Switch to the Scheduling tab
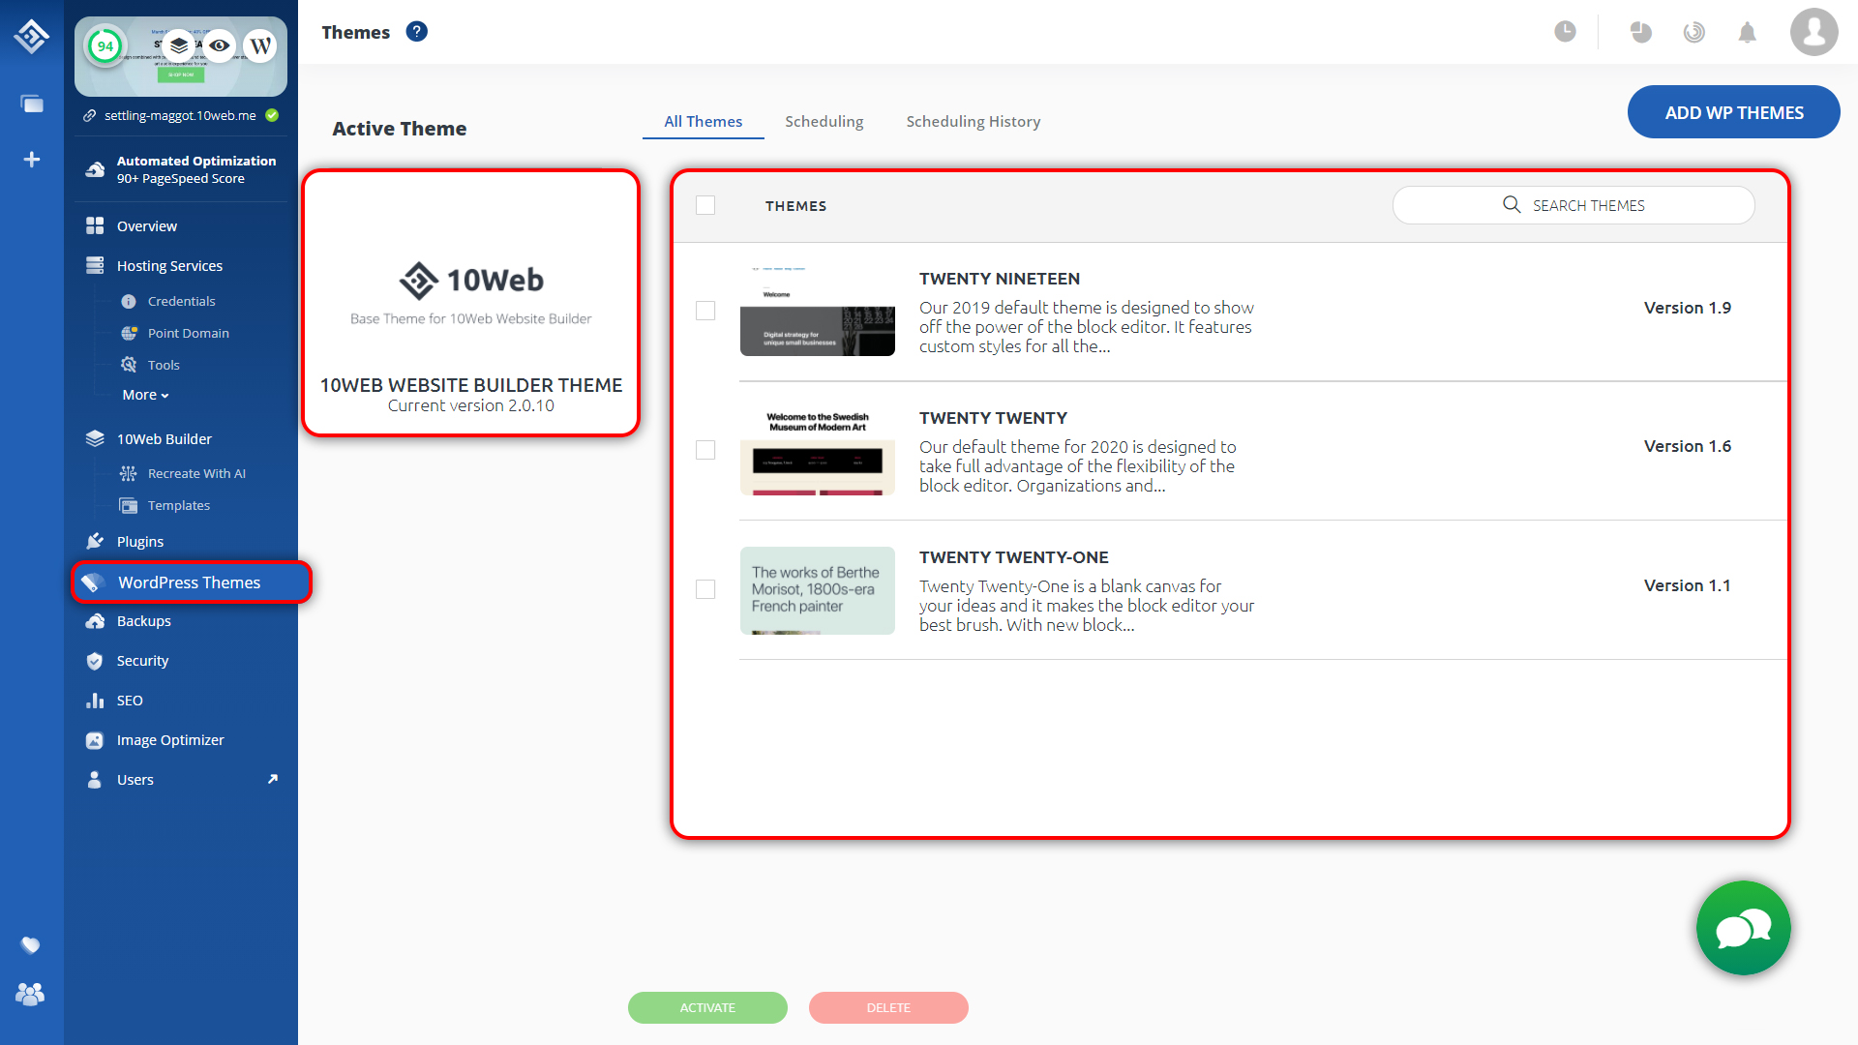The height and width of the screenshot is (1045, 1858). [x=824, y=121]
